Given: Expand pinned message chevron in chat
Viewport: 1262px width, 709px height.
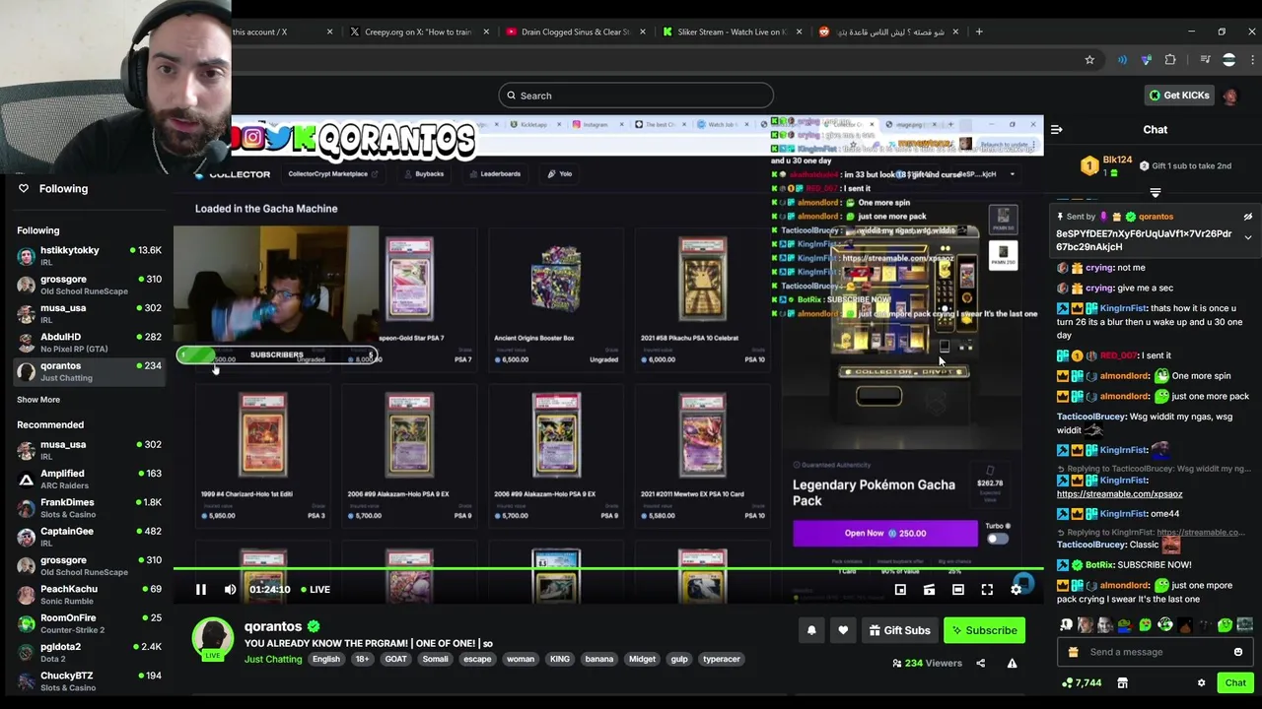Looking at the screenshot, I should coord(1247,237).
